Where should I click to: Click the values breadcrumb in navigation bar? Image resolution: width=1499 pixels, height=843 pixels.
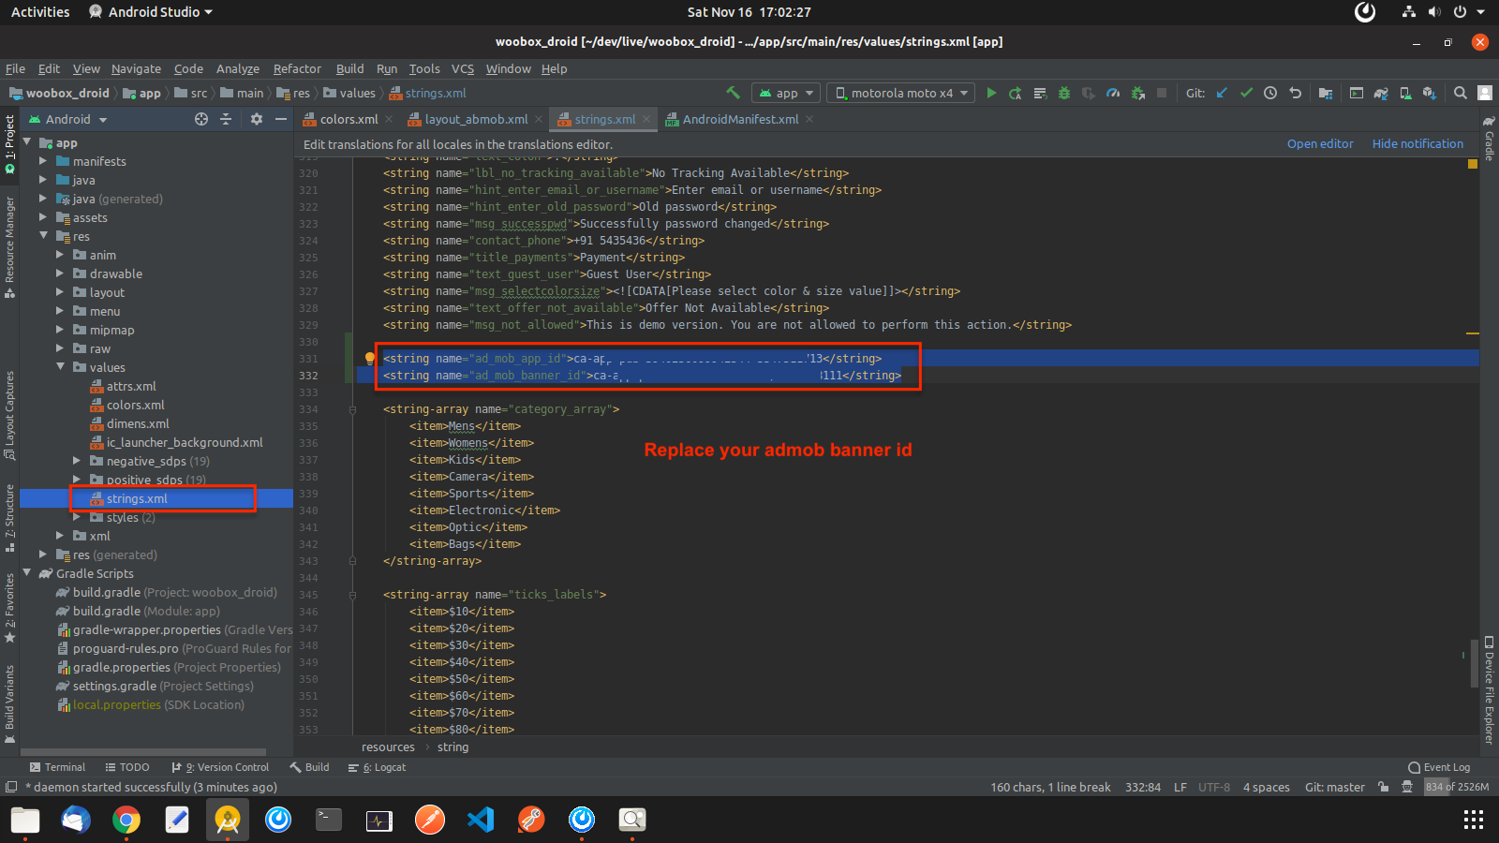350,93
